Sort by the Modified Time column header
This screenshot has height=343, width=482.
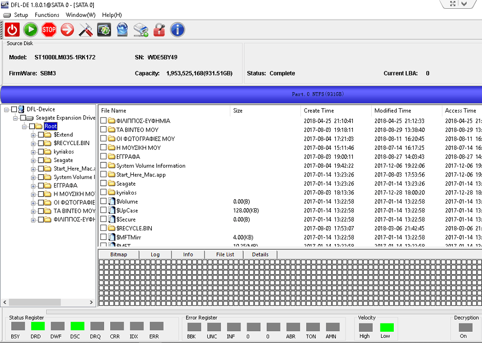tap(392, 111)
